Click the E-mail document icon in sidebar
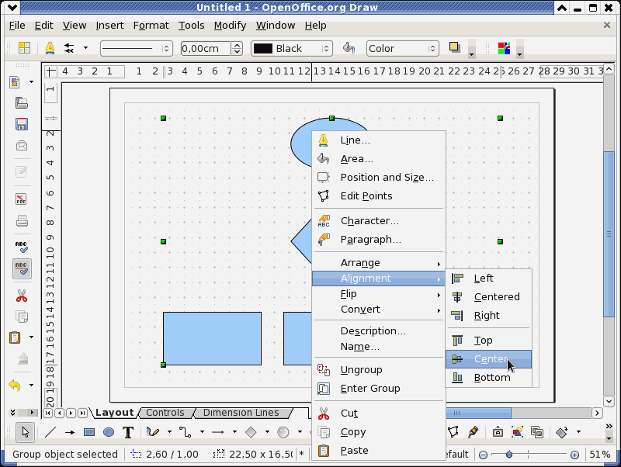The image size is (621, 467). coord(22,146)
